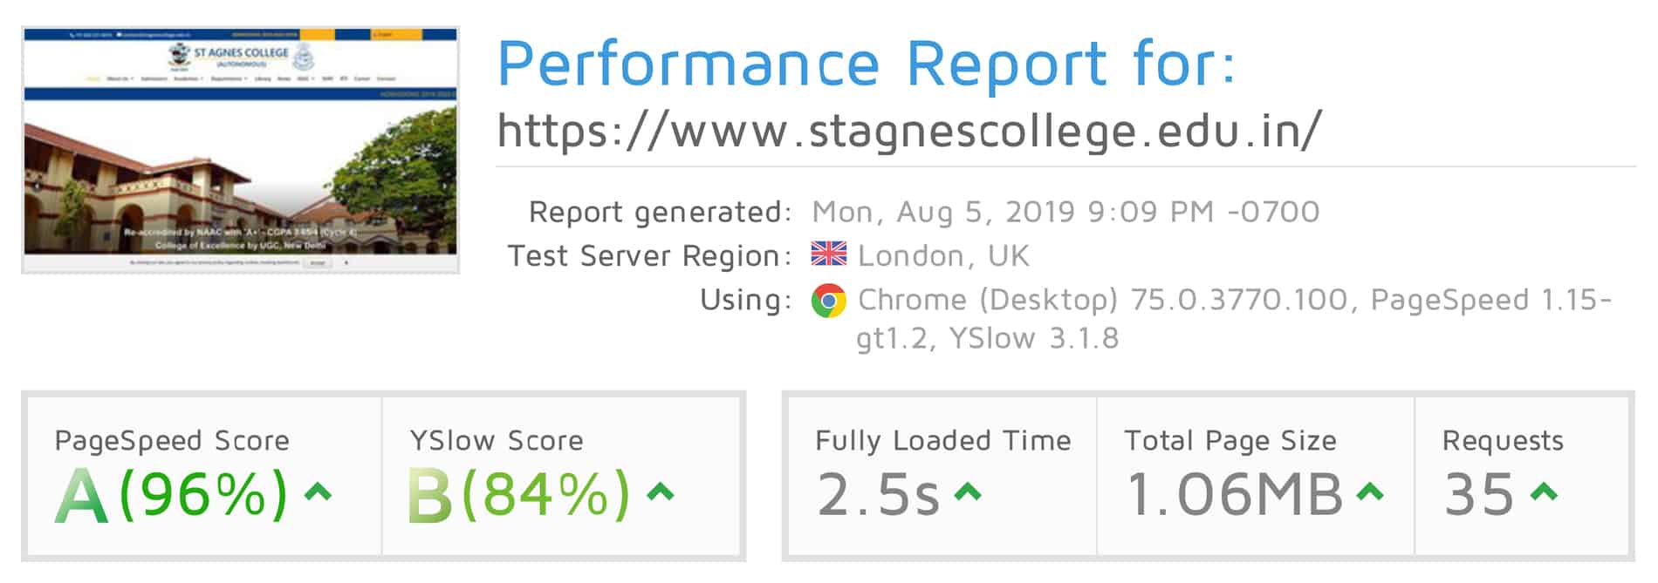This screenshot has width=1658, height=583.
Task: Click the PageSpeed grade A letter
Action: click(x=82, y=495)
